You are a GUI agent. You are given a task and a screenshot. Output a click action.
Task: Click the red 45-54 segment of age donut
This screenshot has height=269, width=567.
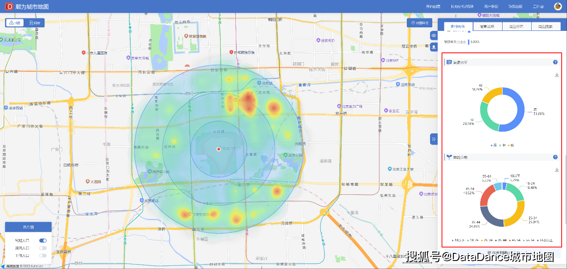pyautogui.click(x=486, y=196)
